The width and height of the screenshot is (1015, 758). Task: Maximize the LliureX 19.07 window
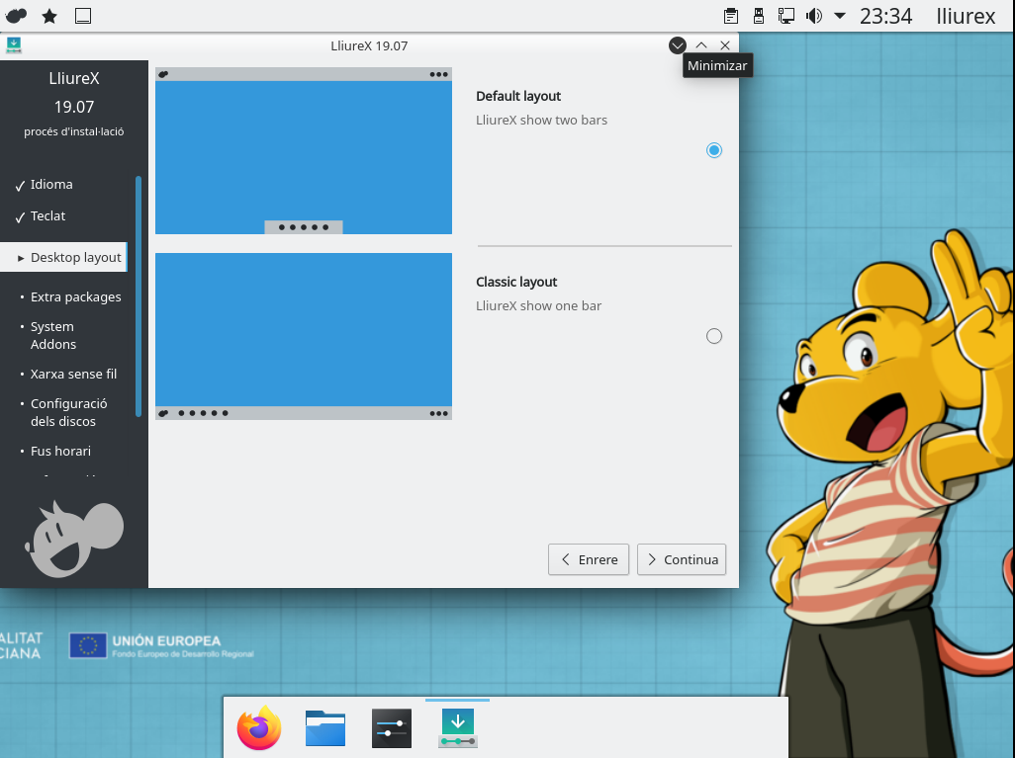701,45
